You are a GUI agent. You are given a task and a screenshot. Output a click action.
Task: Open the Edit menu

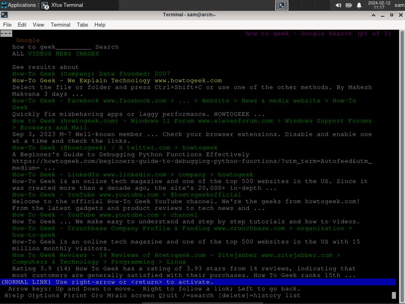pyautogui.click(x=22, y=25)
